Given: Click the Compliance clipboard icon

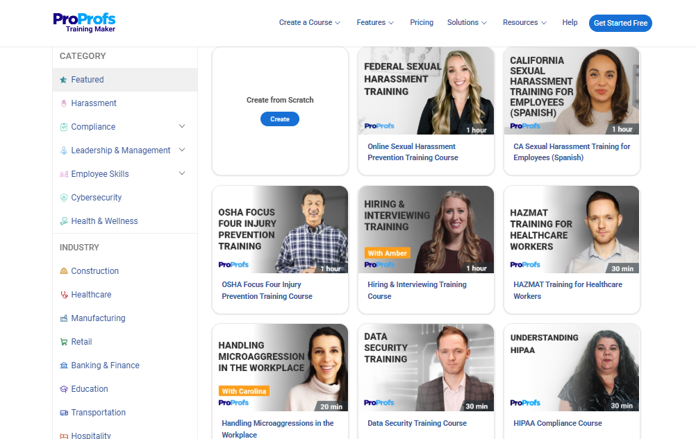Looking at the screenshot, I should (63, 127).
